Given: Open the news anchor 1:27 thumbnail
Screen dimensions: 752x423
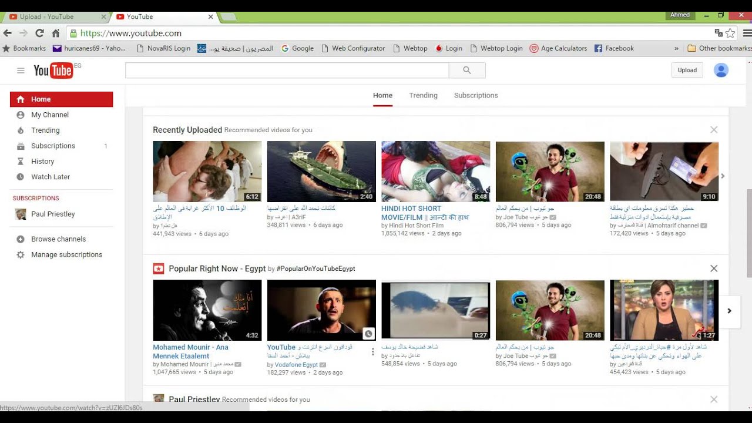Looking at the screenshot, I should [664, 310].
